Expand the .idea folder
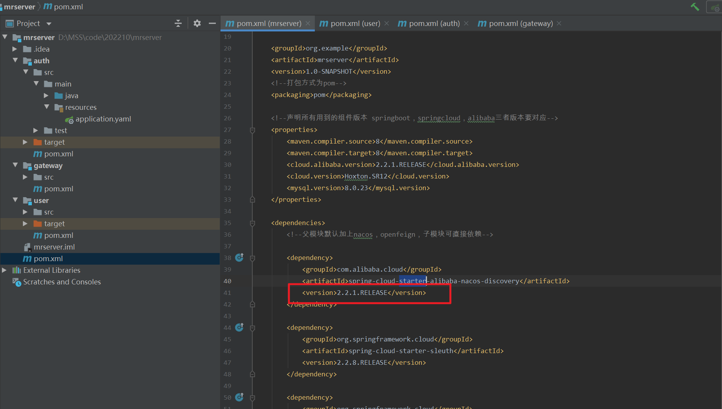722x409 pixels. (15, 49)
